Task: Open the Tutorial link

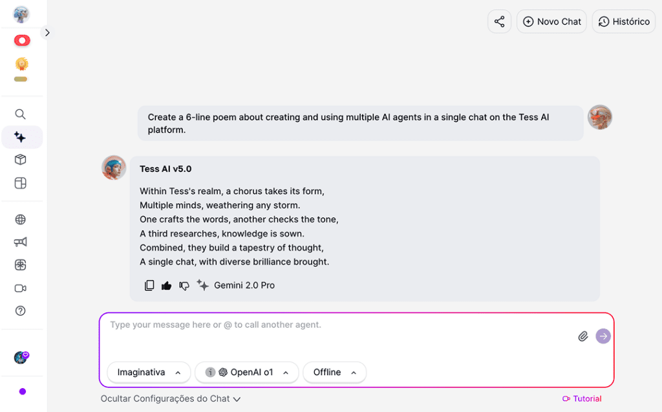Action: pyautogui.click(x=582, y=399)
